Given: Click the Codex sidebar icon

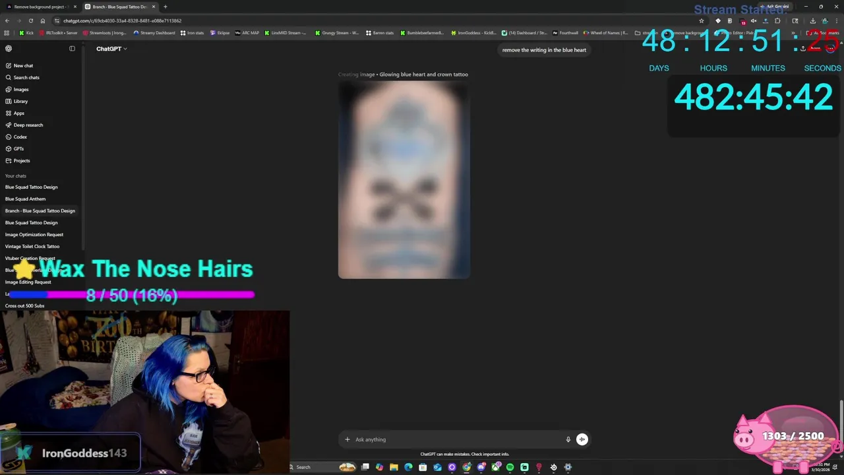Looking at the screenshot, I should [x=9, y=137].
